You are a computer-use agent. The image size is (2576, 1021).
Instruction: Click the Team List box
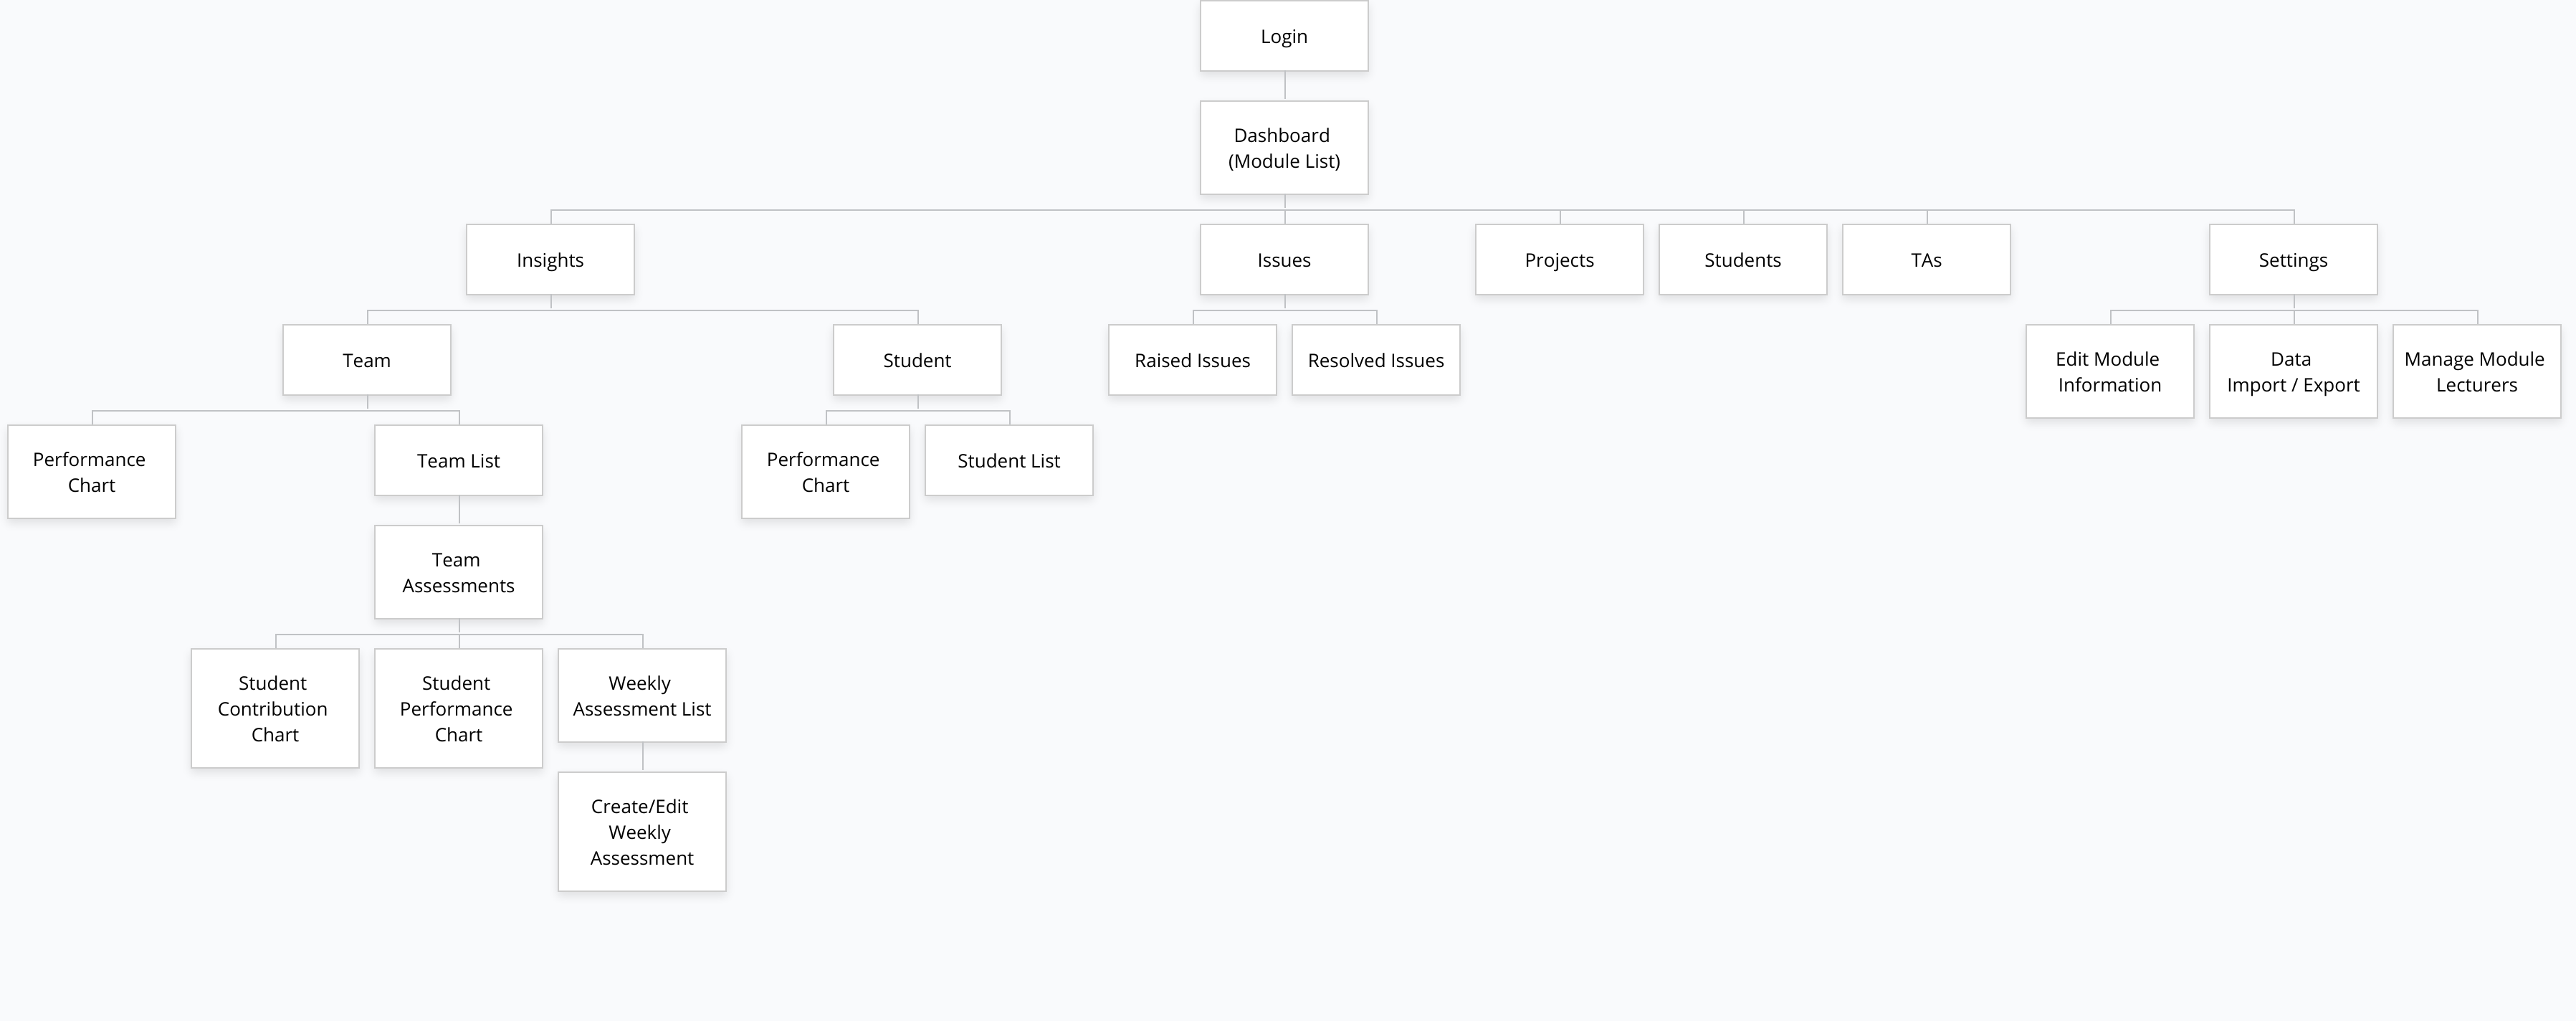click(x=459, y=461)
